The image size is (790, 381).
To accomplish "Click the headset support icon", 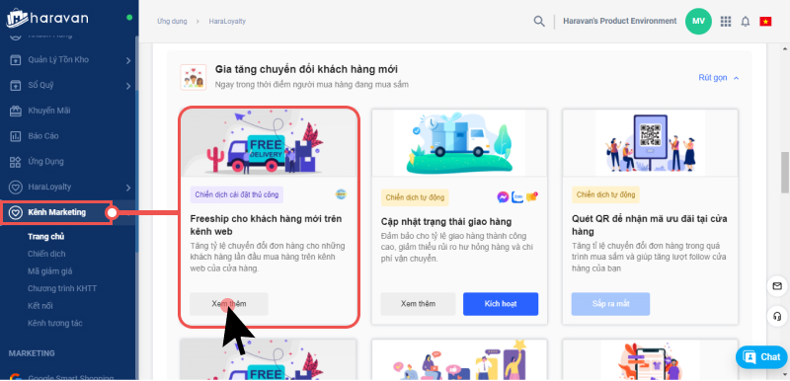I will point(777,316).
